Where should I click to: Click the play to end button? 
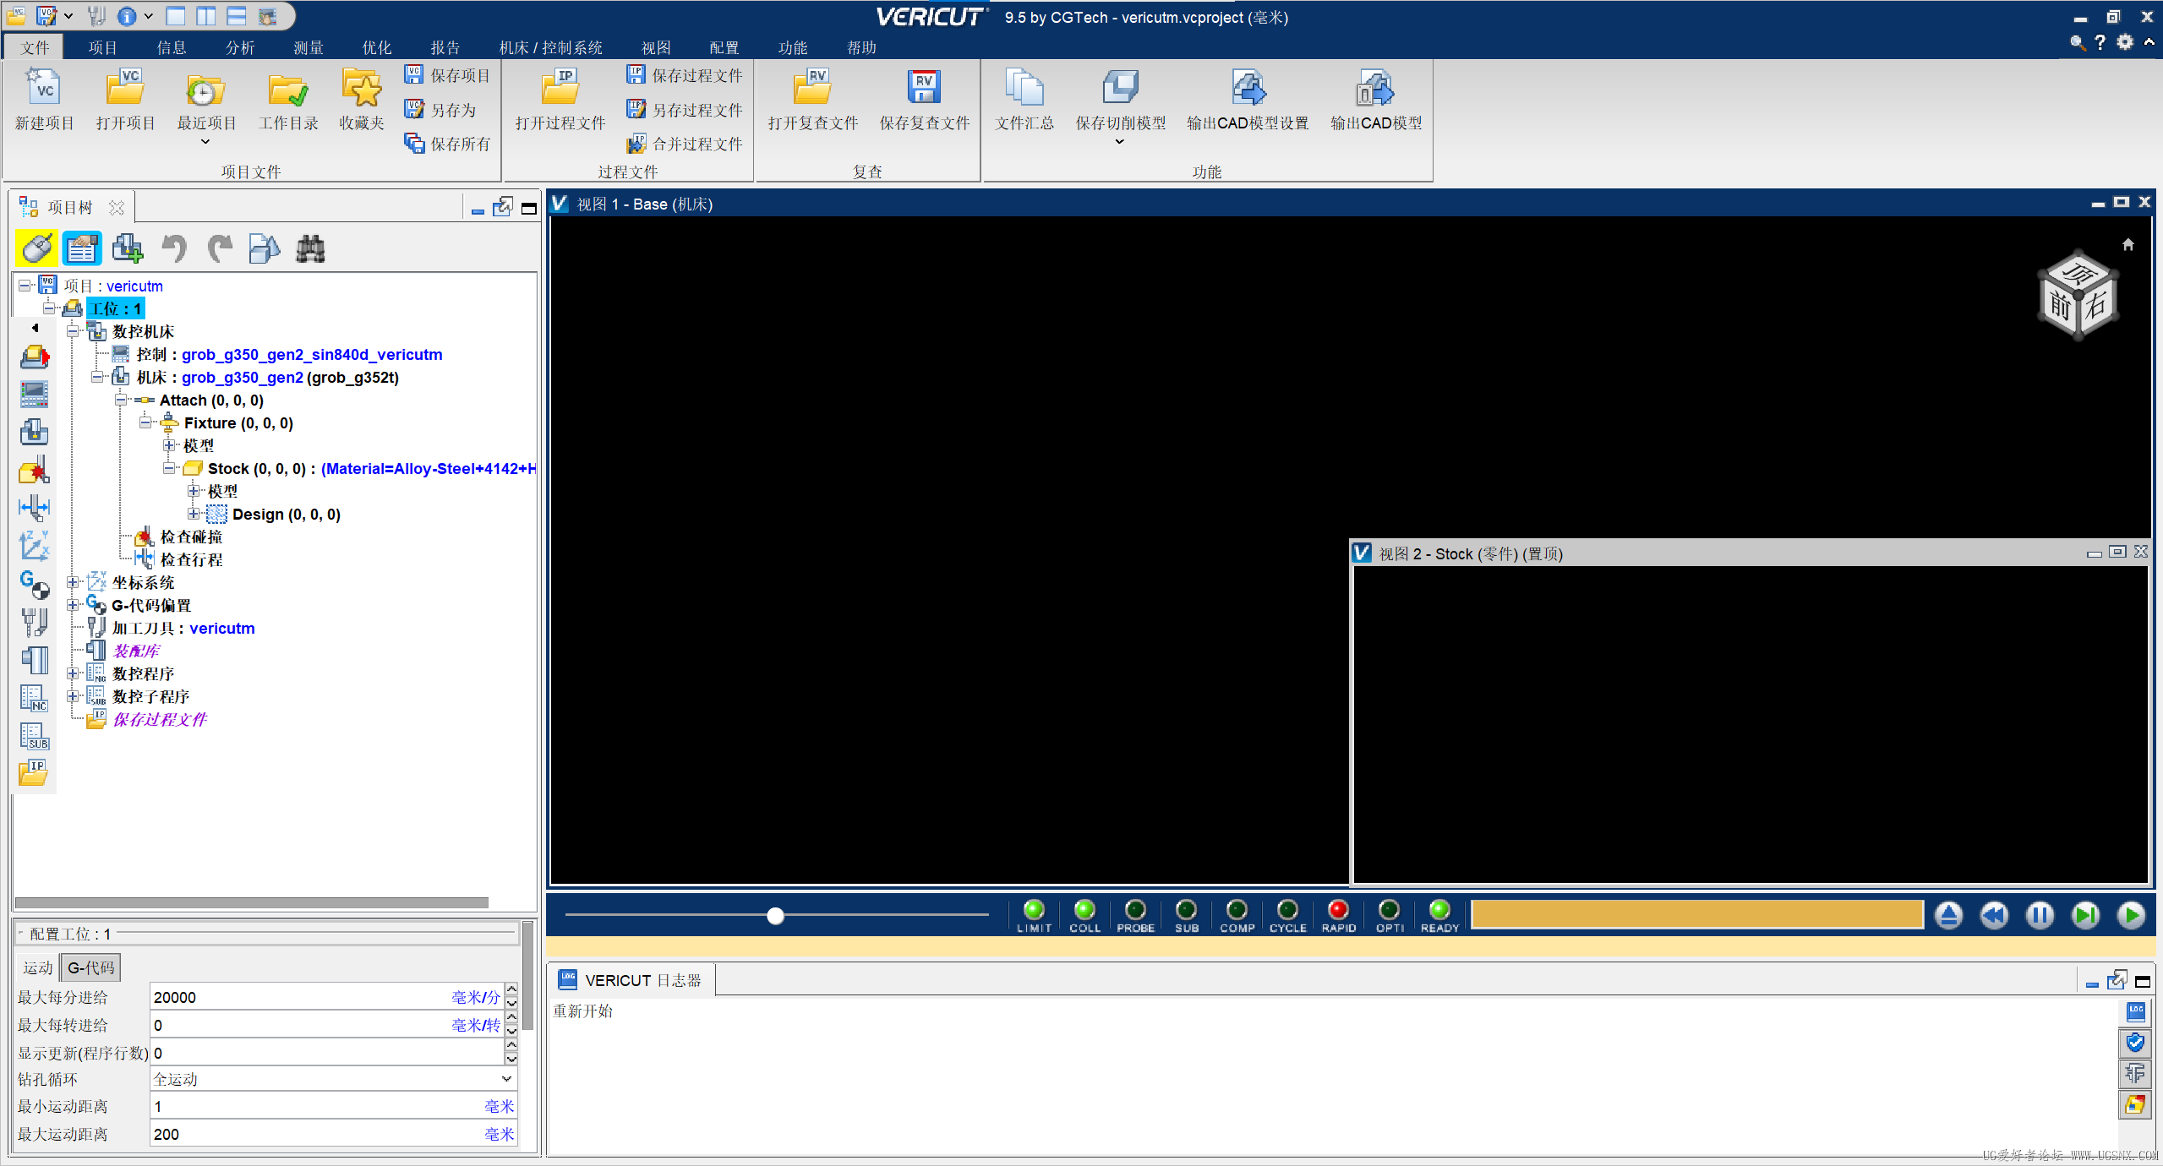click(2131, 915)
